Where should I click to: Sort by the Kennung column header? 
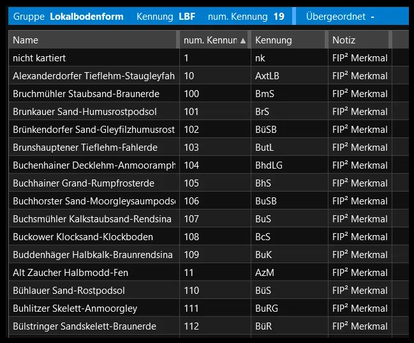click(x=288, y=40)
